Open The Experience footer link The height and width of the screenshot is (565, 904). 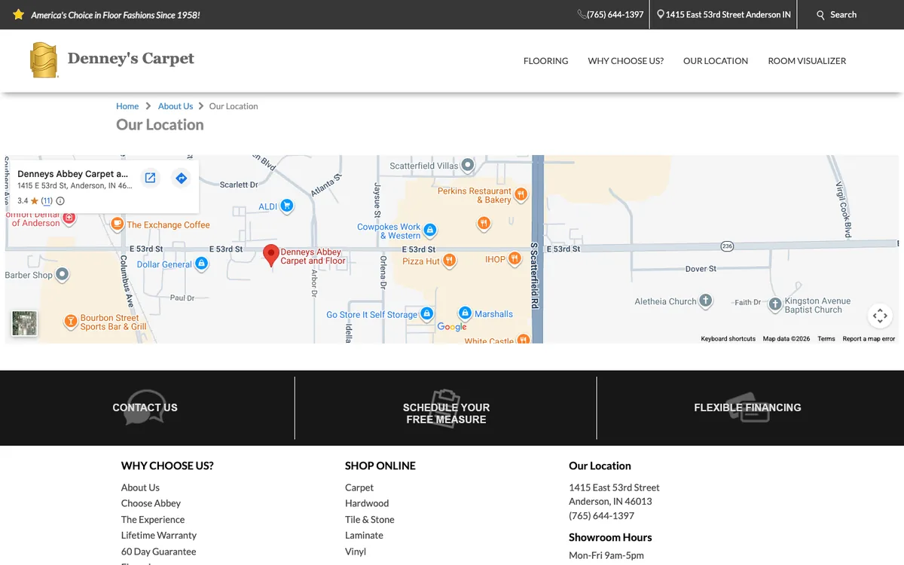pos(153,520)
